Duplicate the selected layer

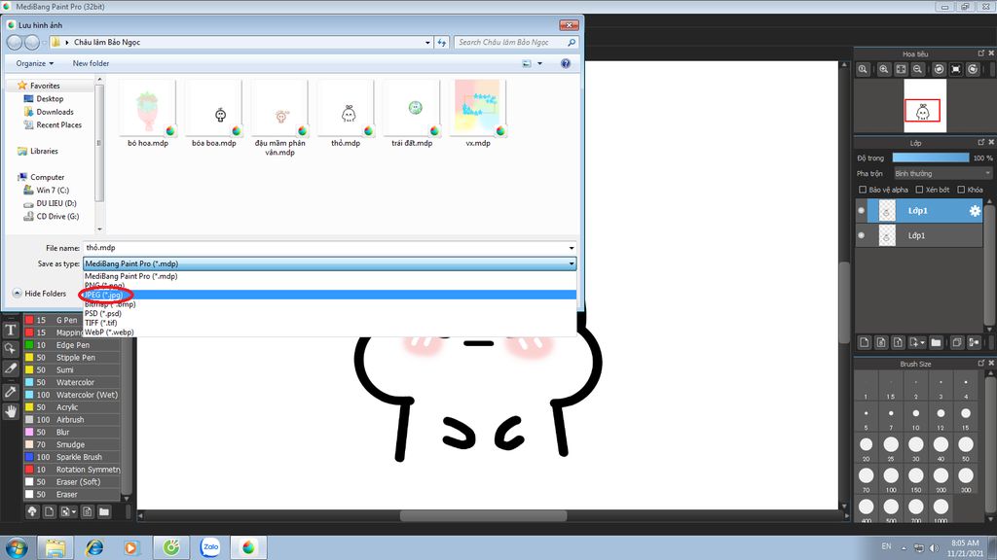point(957,343)
